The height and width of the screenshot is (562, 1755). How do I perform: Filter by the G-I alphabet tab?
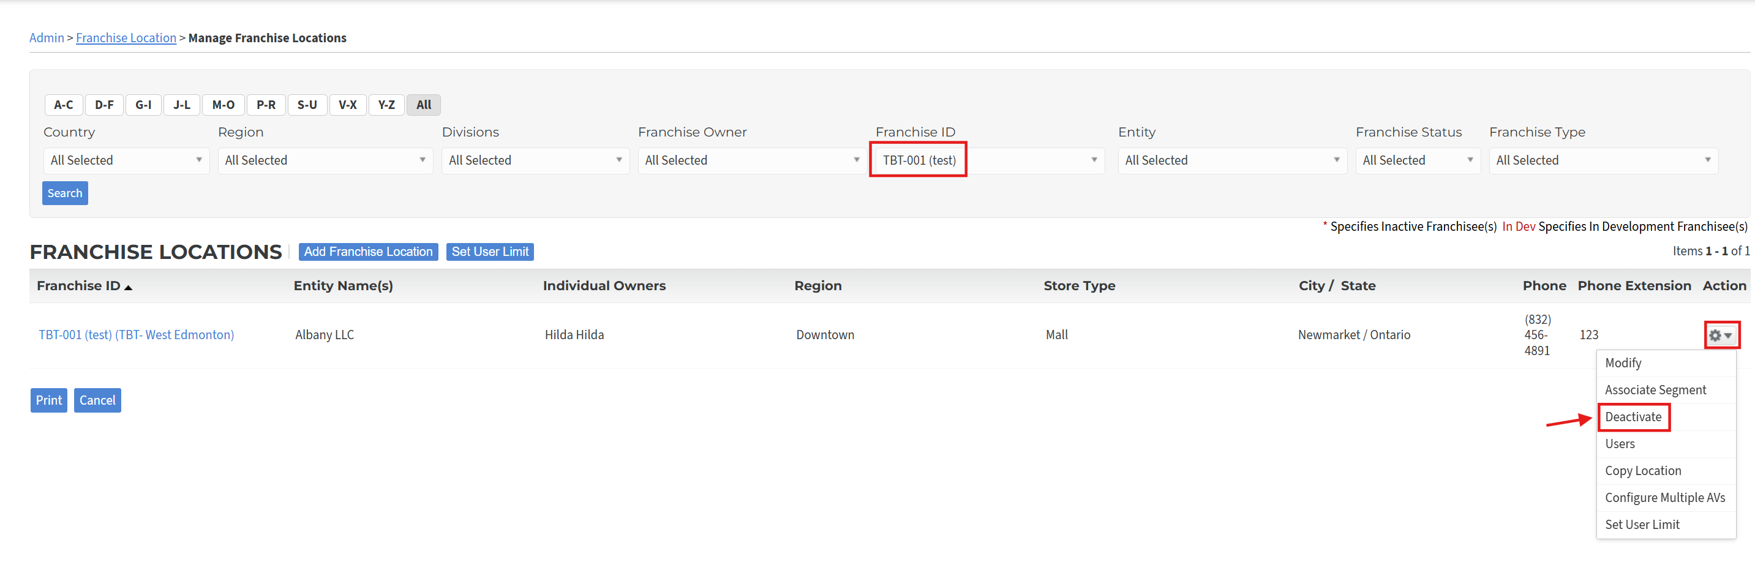tap(143, 105)
